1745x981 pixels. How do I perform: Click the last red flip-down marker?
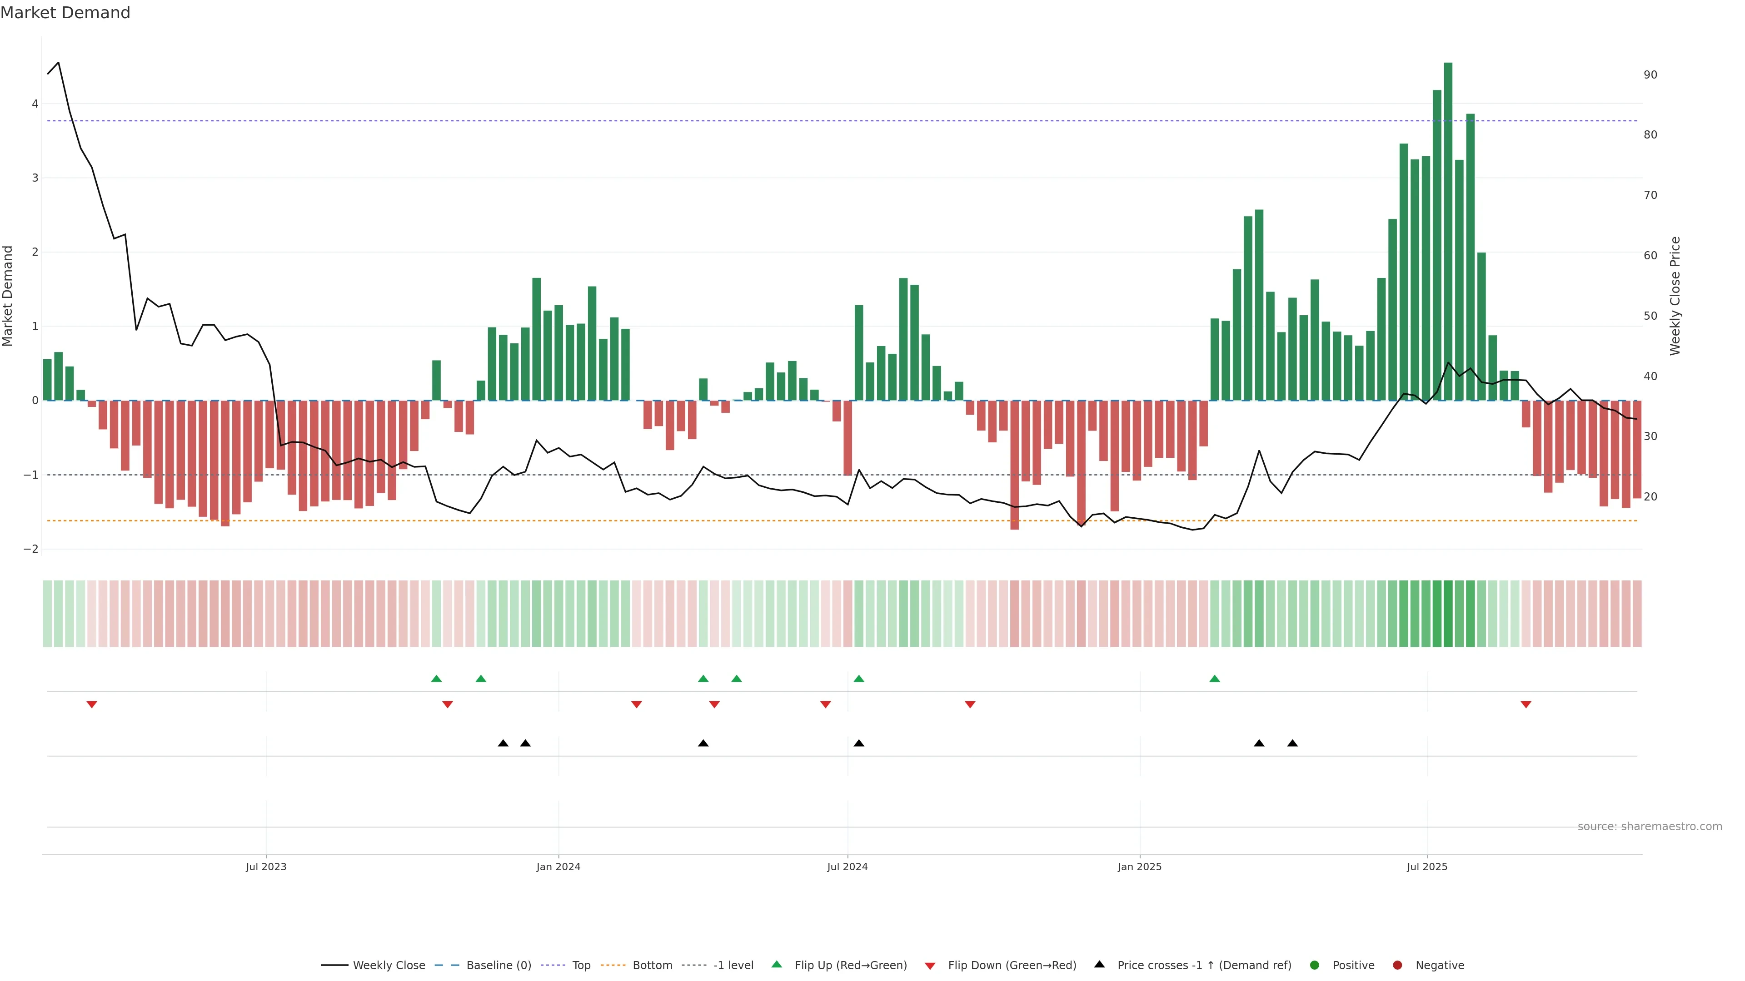point(1526,705)
